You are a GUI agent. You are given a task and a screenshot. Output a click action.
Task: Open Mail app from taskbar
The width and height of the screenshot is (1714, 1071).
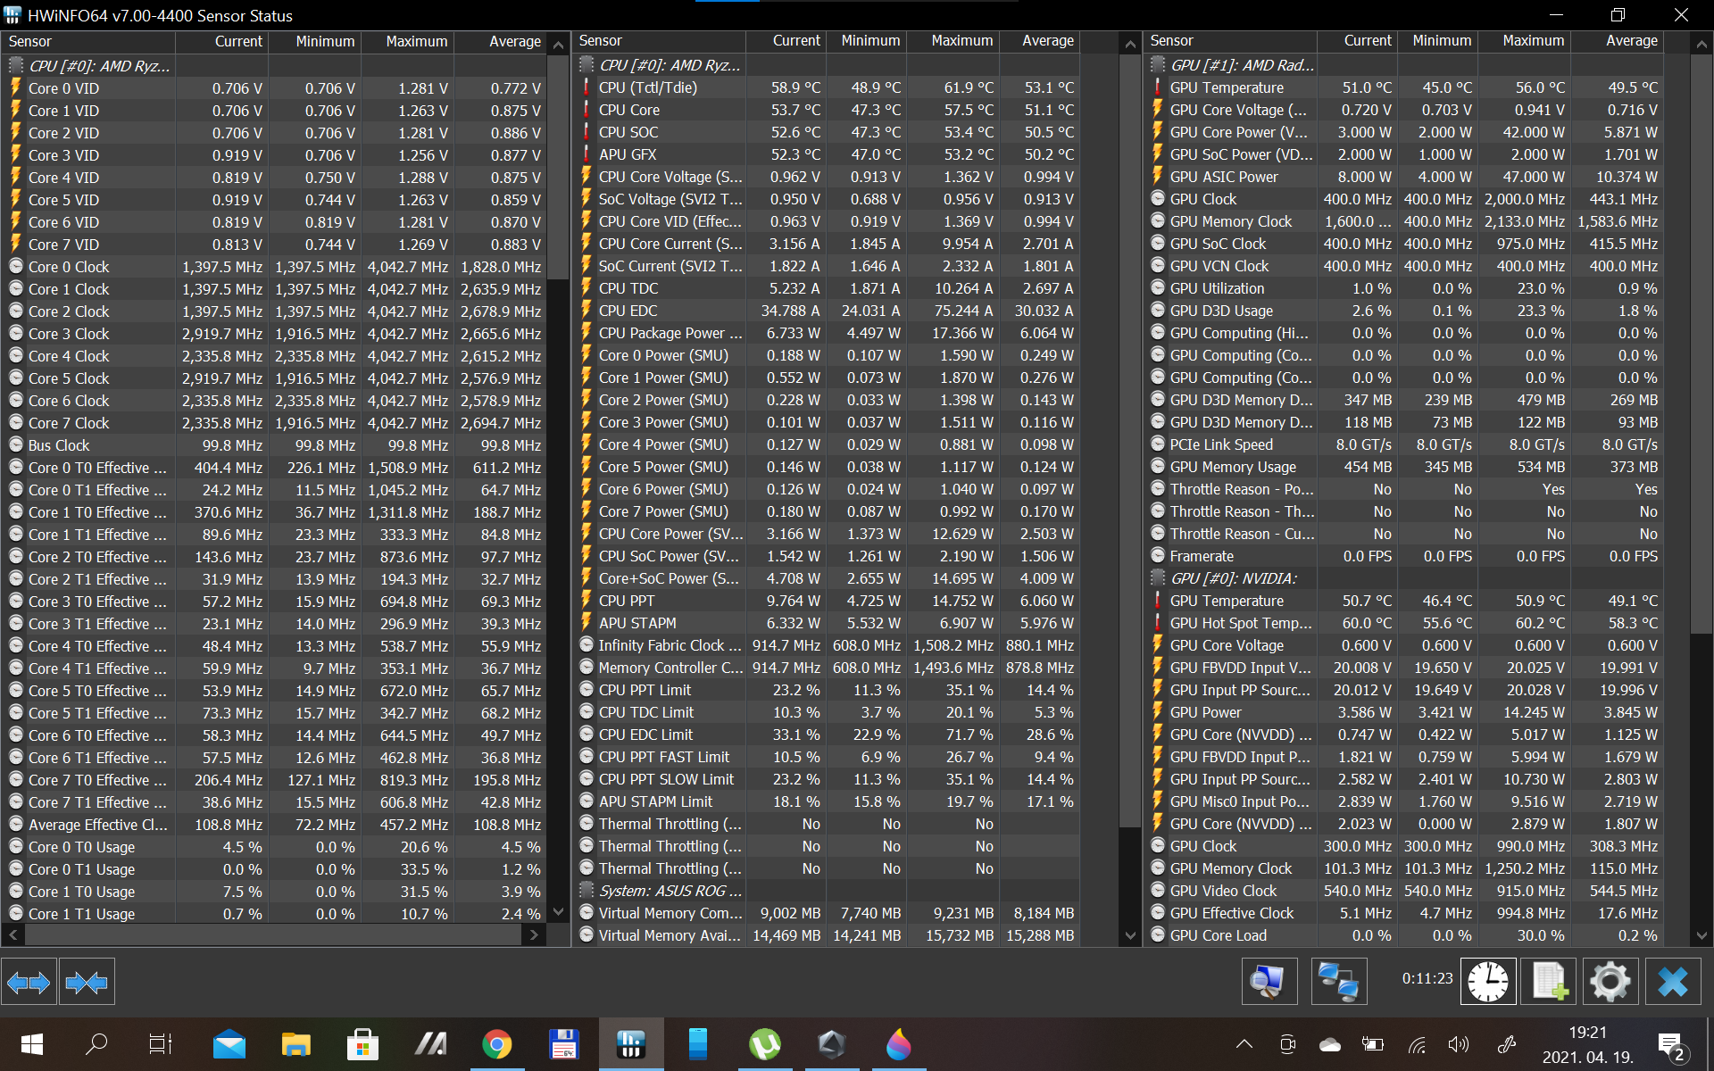[229, 1044]
